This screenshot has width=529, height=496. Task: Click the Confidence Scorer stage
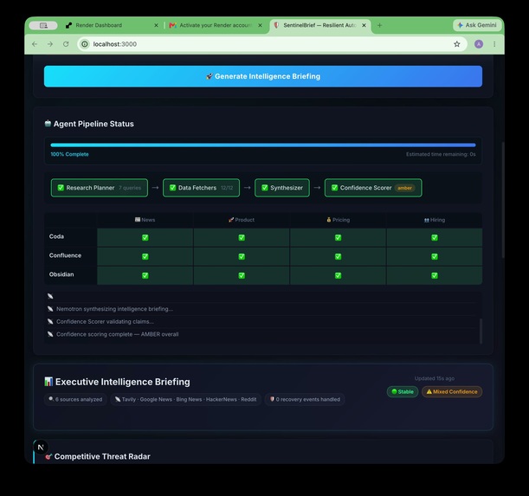(373, 188)
